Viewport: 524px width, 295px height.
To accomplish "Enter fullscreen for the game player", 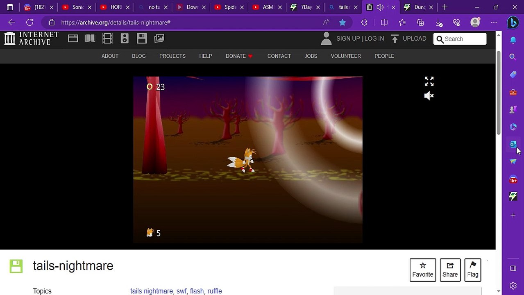I will coord(429,81).
